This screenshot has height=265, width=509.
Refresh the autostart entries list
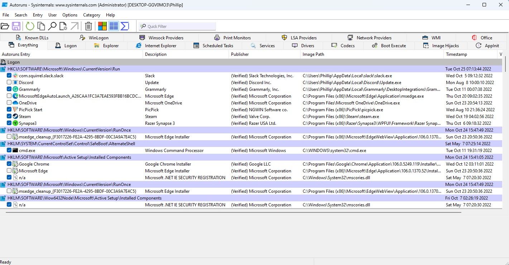point(30,26)
